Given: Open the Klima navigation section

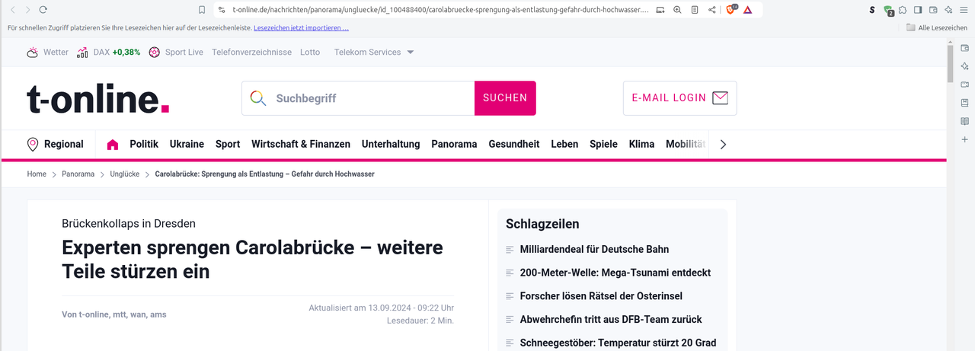Looking at the screenshot, I should [641, 144].
